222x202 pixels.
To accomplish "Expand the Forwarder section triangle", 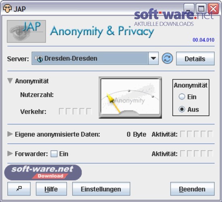I will pyautogui.click(x=10, y=154).
